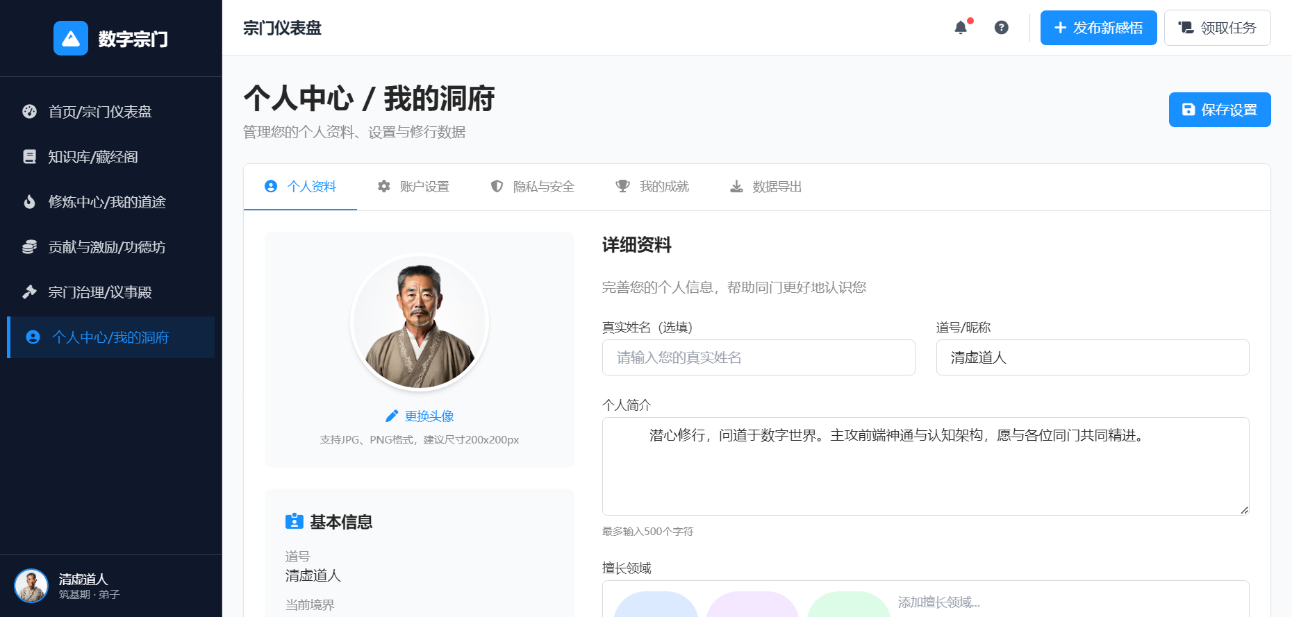Switch to the 隐私与安全 tab
Image resolution: width=1292 pixels, height=617 pixels.
[x=533, y=187]
